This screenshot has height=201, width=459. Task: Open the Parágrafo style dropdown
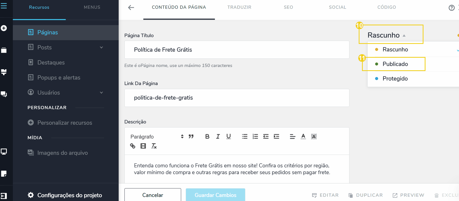[157, 137]
